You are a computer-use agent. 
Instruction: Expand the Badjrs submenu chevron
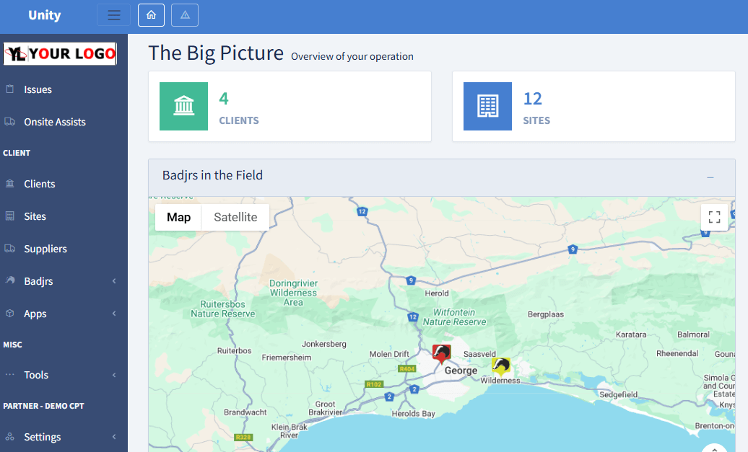(x=114, y=281)
